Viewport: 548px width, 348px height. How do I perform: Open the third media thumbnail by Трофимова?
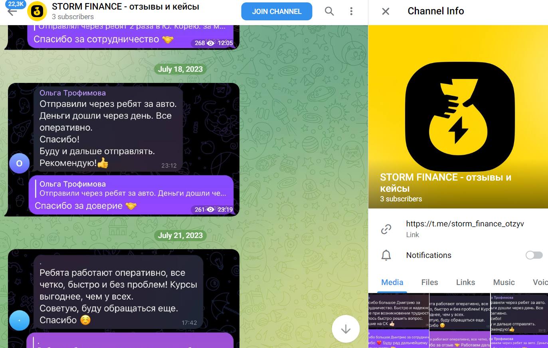519,321
